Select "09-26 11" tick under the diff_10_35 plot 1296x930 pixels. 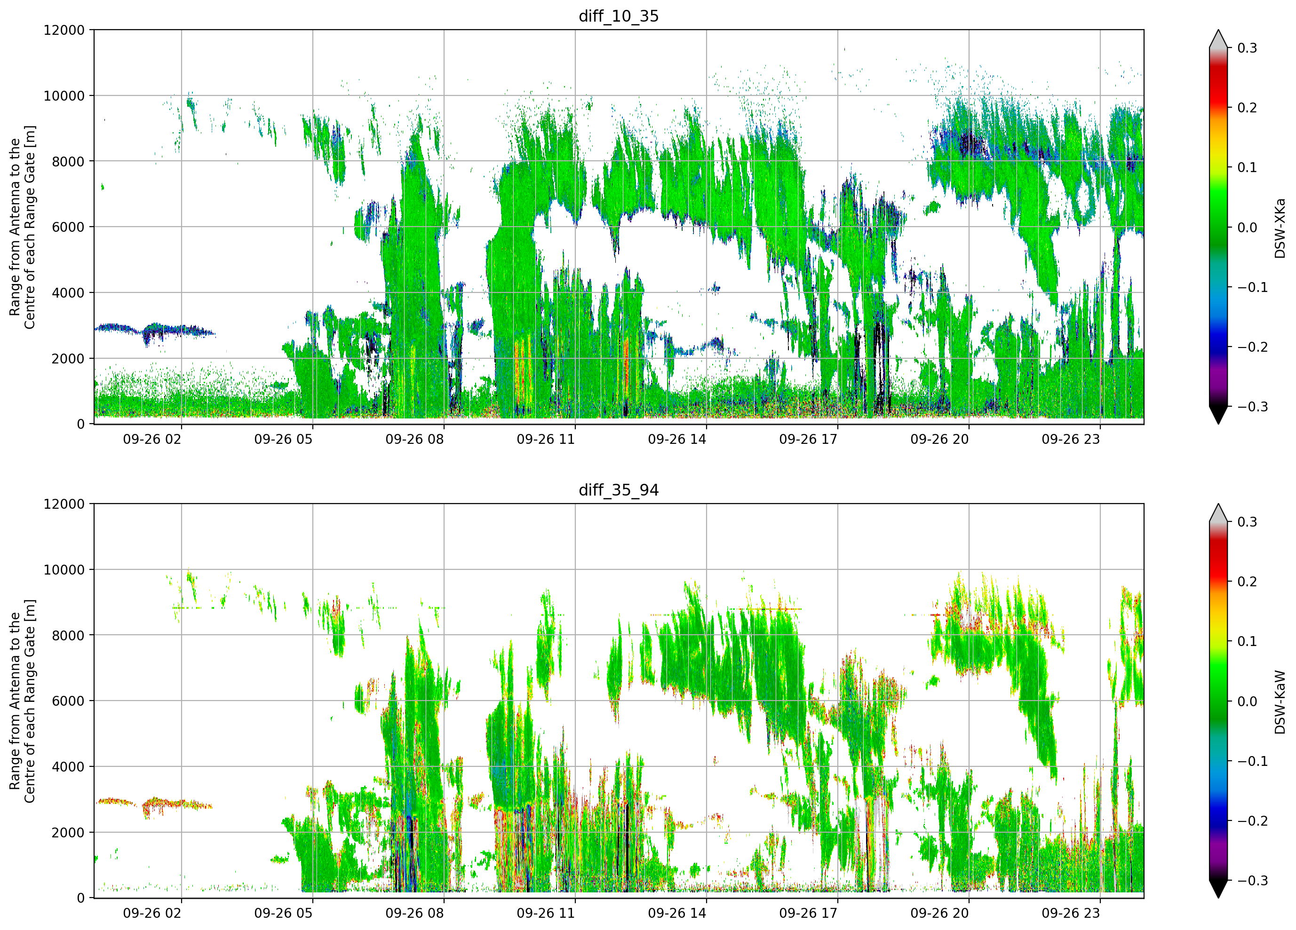pos(546,439)
